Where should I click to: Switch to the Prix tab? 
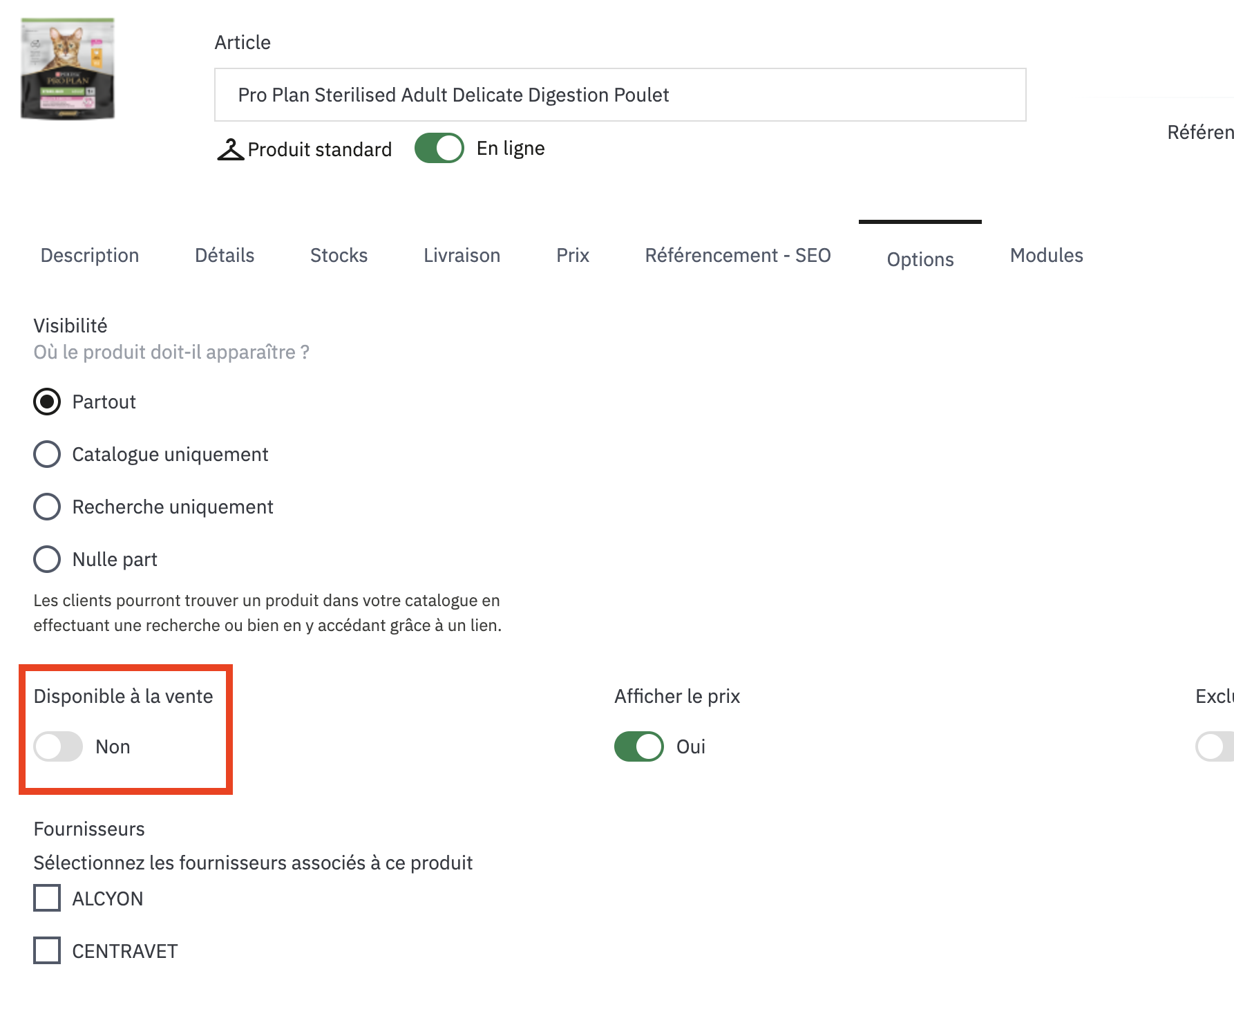point(573,256)
